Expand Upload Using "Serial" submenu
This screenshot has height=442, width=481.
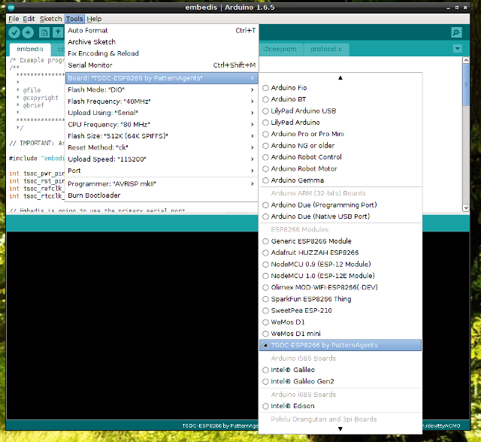coord(162,113)
